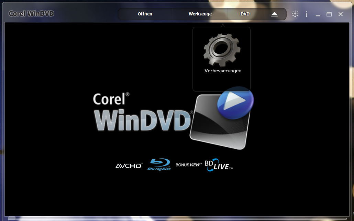
Task: Click the middle of the playback seek bar
Action: coord(177,218)
